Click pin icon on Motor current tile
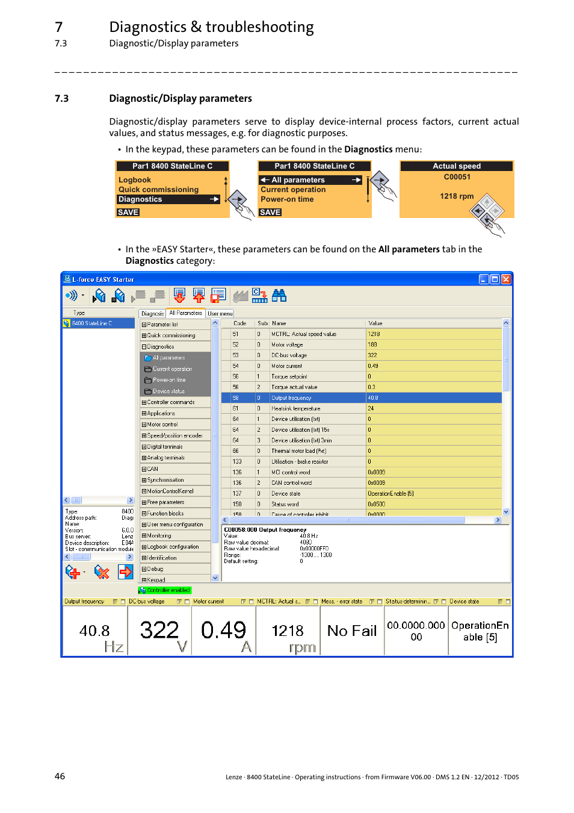The height and width of the screenshot is (813, 574). tap(244, 602)
